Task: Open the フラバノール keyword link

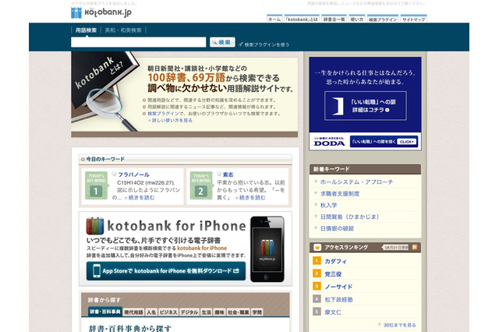Action: (133, 175)
